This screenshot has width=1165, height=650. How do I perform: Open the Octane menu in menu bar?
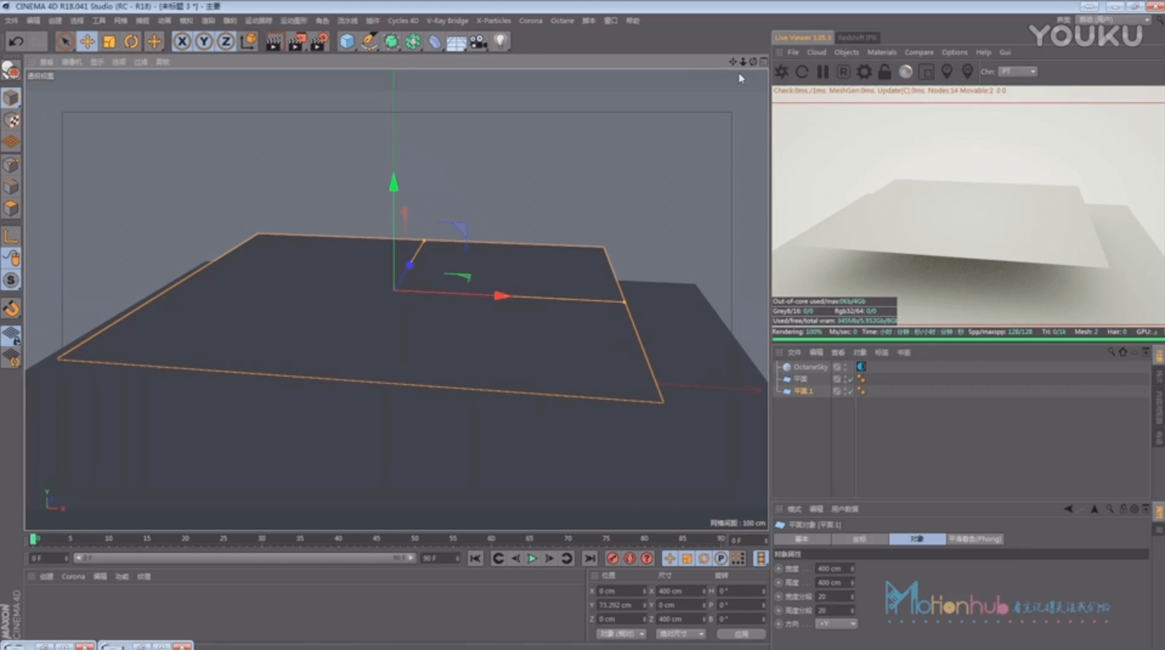tap(562, 21)
